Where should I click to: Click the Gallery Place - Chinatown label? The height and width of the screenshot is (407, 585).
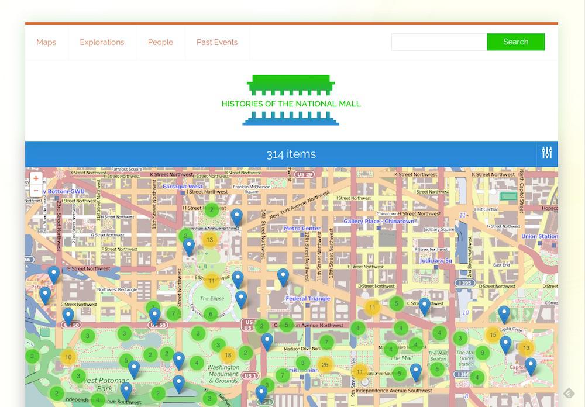(x=378, y=221)
